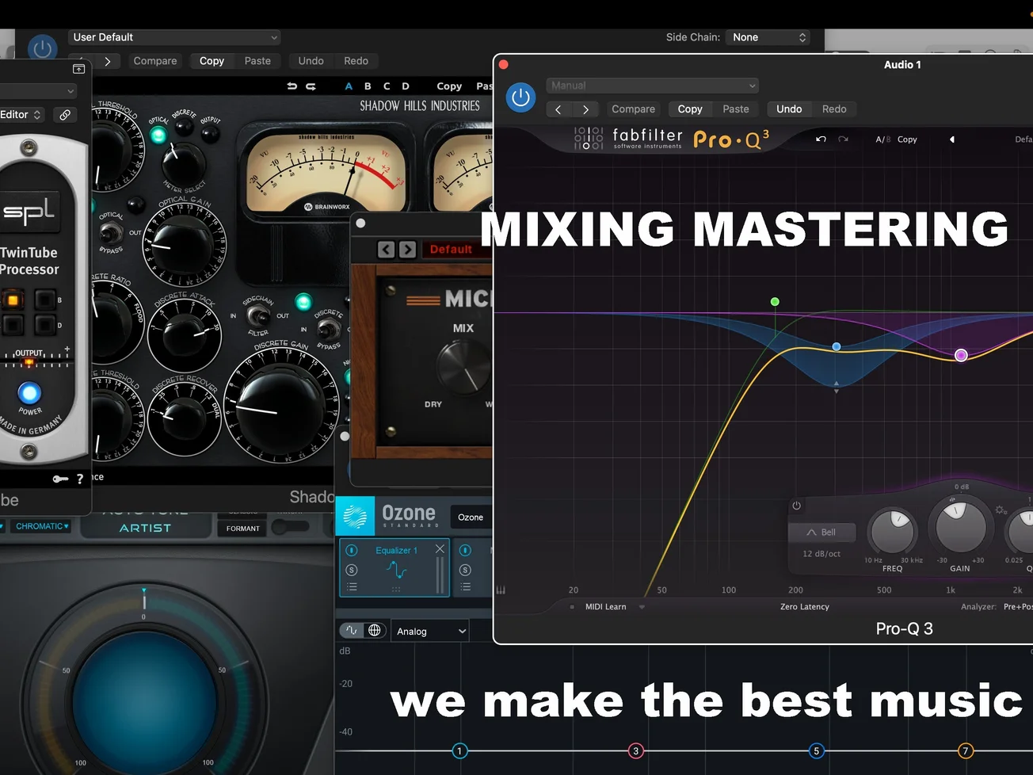Select setting C in Shadow Hills

[x=387, y=86]
